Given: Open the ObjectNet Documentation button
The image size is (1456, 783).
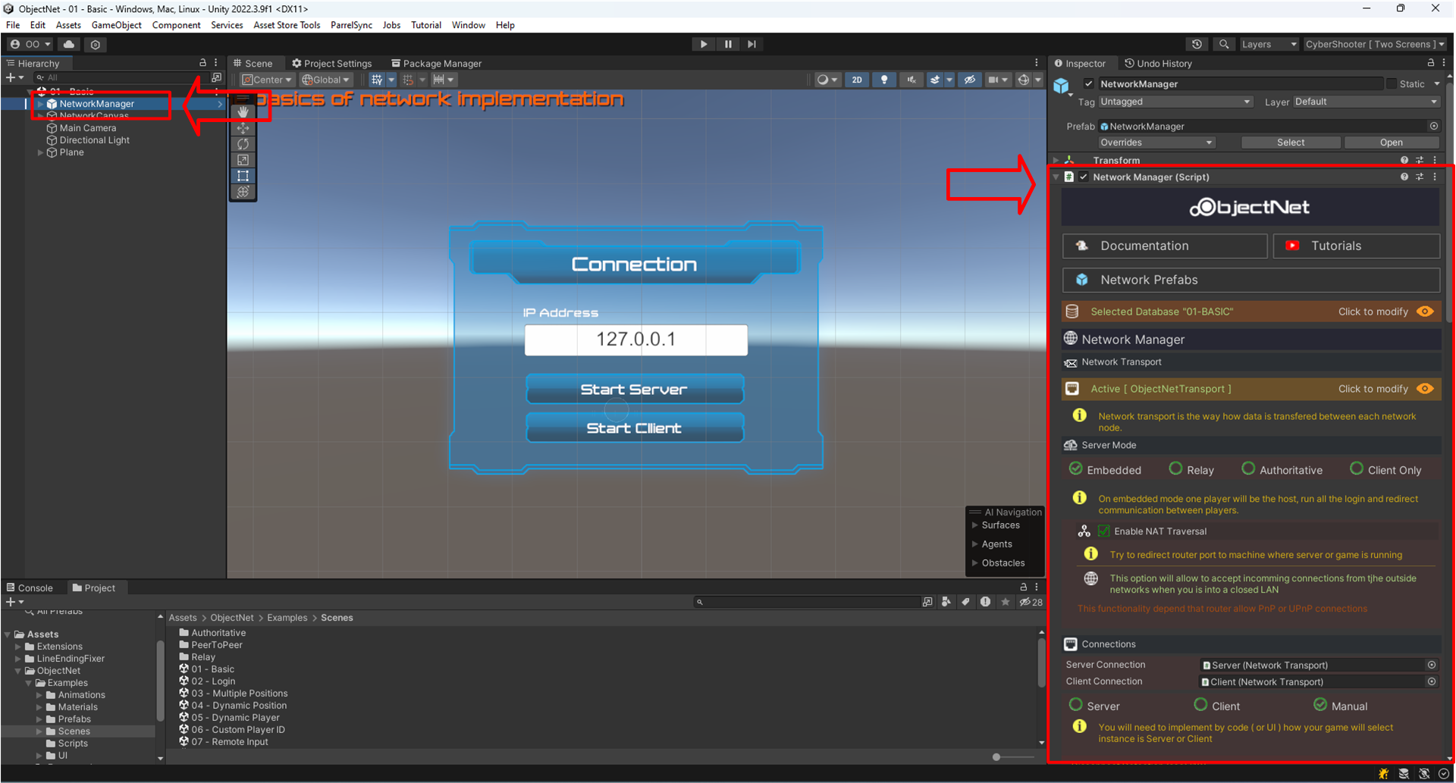Looking at the screenshot, I should click(x=1165, y=246).
